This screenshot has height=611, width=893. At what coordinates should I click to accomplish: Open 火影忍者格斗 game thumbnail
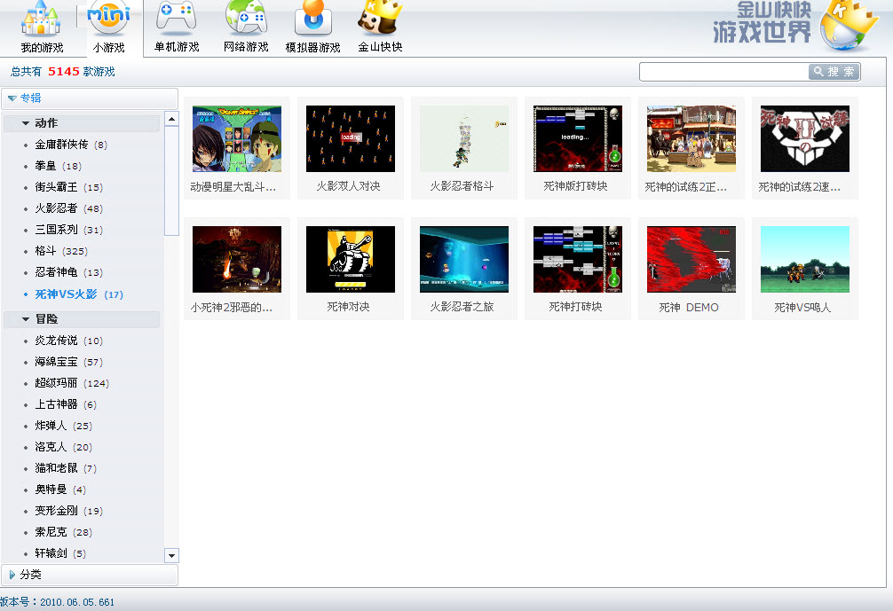click(x=464, y=139)
